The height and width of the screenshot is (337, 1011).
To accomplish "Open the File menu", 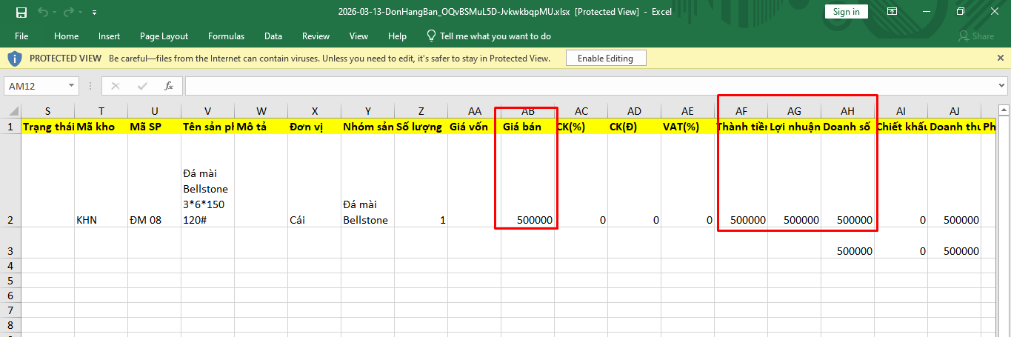I will pos(21,36).
